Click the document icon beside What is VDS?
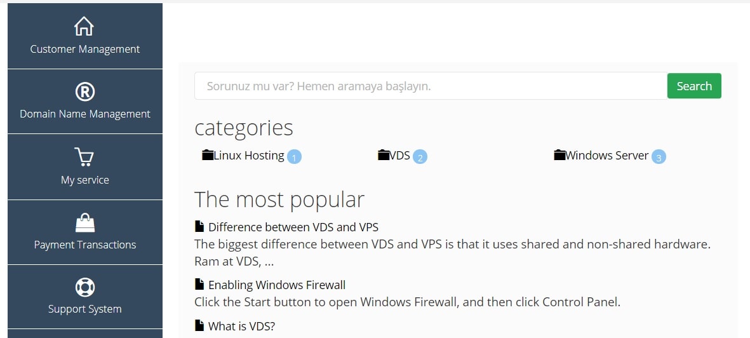The height and width of the screenshot is (338, 750). 199,325
